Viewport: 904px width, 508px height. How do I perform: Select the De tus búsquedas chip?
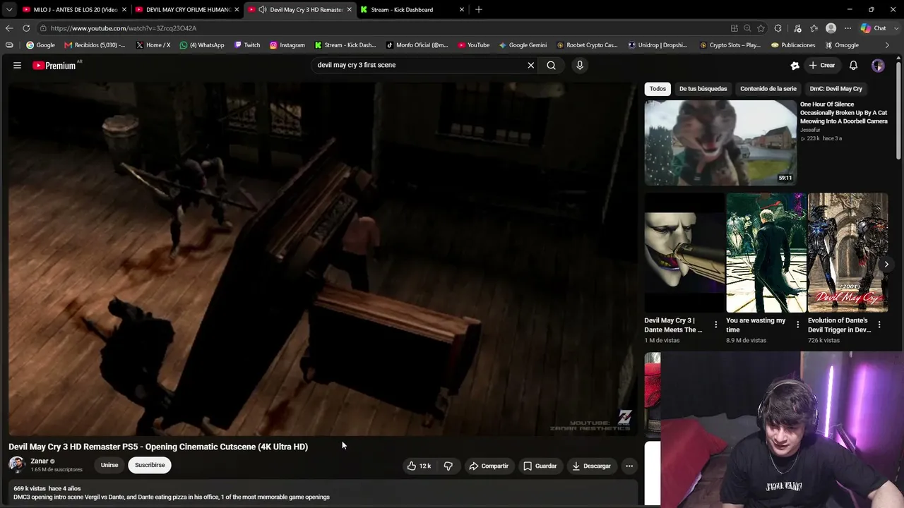[703, 89]
